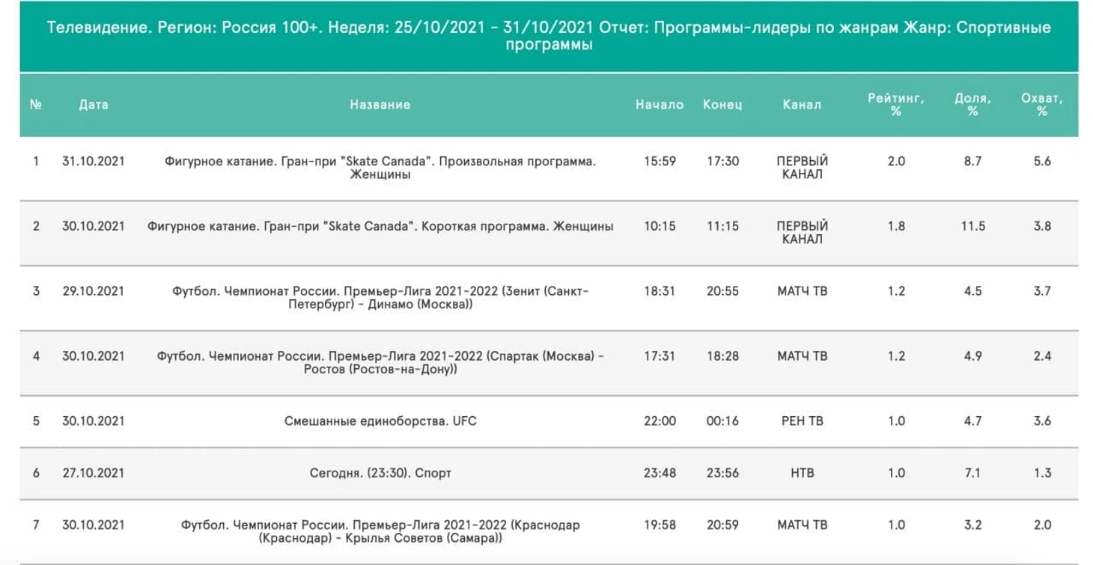Select start time 22:00
Screen dimensions: 1093x565
[x=660, y=421]
